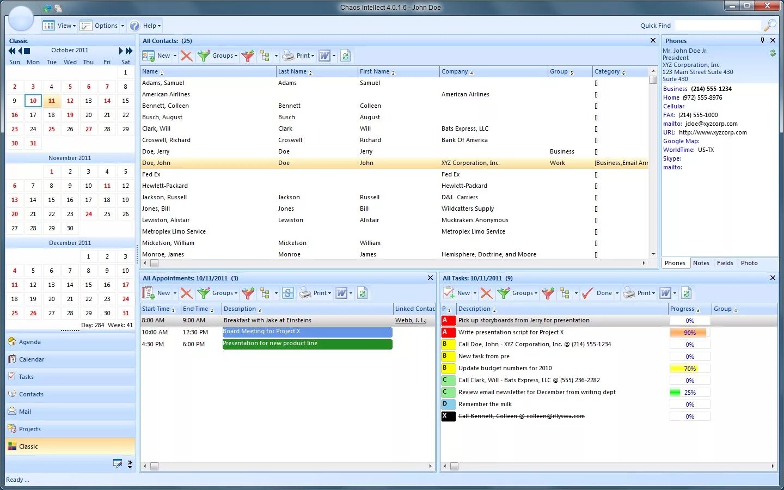The height and width of the screenshot is (490, 784).
Task: Click the WorldTime link
Action: point(679,150)
